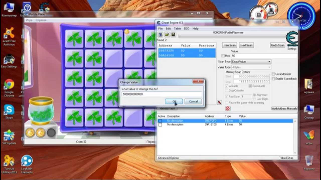The height and width of the screenshot is (180, 321).
Task: Open Easy Settings desktop icon
Action: click(9, 61)
